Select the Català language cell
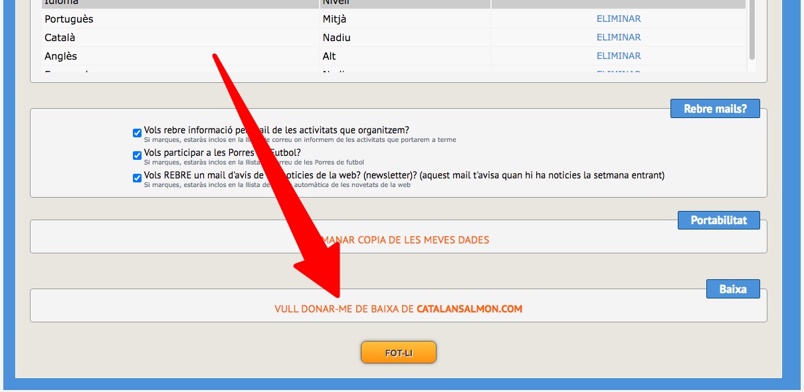 click(x=61, y=38)
